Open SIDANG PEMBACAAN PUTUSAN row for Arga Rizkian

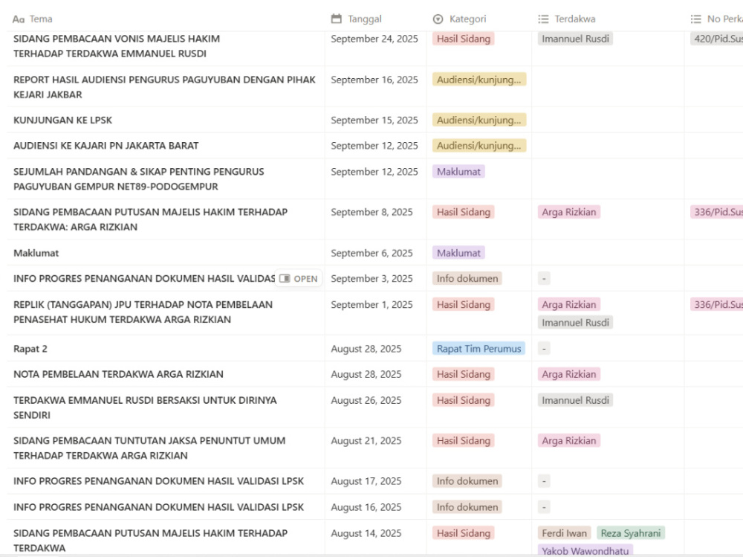click(150, 219)
